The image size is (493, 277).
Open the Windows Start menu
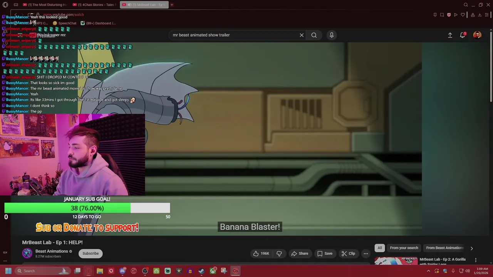[x=8, y=271]
